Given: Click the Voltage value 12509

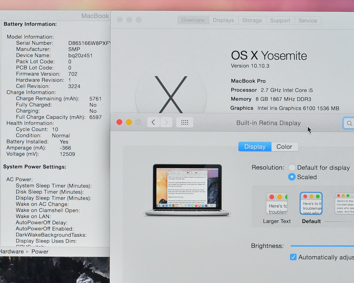Looking at the screenshot, I should coord(67,154).
